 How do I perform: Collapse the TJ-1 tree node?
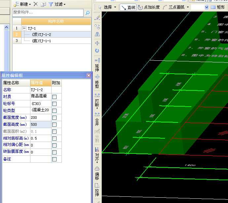24,28
